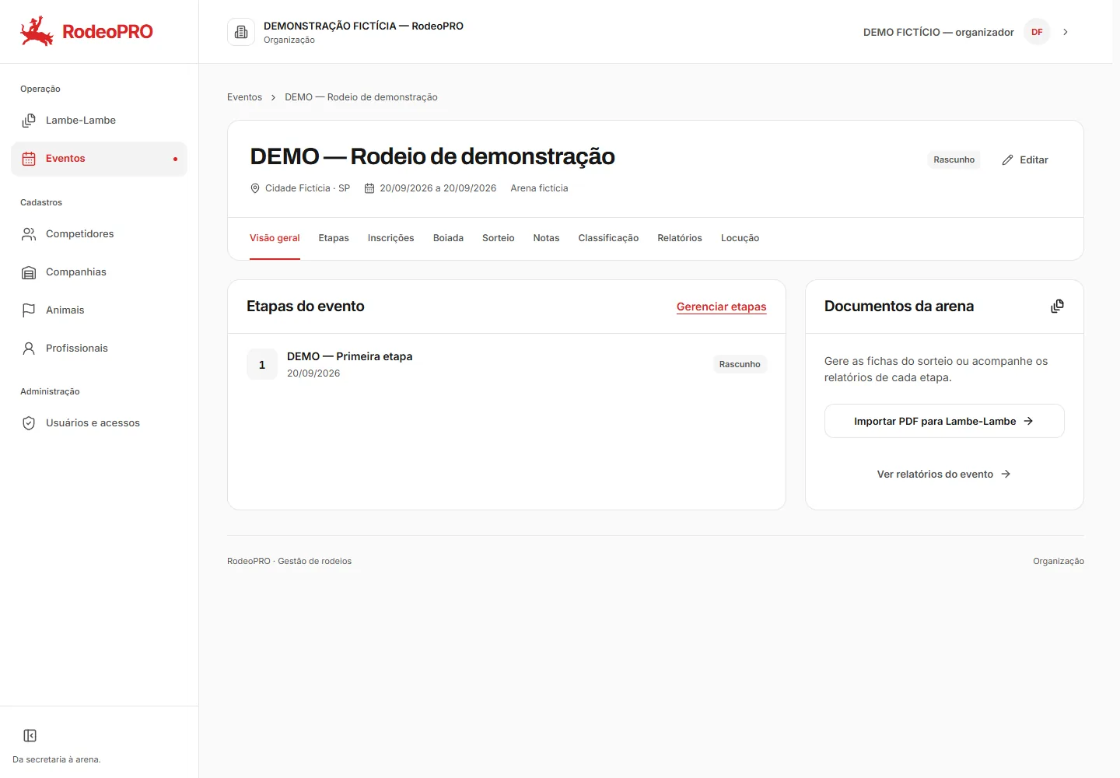Screen dimensions: 1120x778
Task: Switch to the Notas tab
Action: point(546,238)
